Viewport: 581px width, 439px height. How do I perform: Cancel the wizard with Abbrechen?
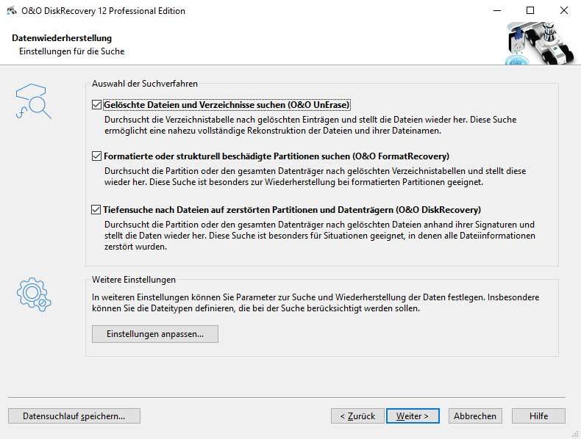(475, 416)
